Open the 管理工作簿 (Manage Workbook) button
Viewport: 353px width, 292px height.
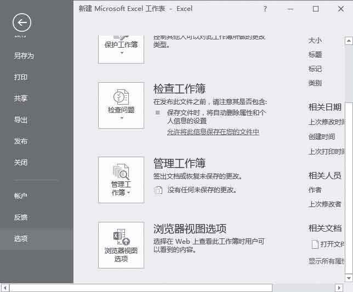pyautogui.click(x=121, y=180)
